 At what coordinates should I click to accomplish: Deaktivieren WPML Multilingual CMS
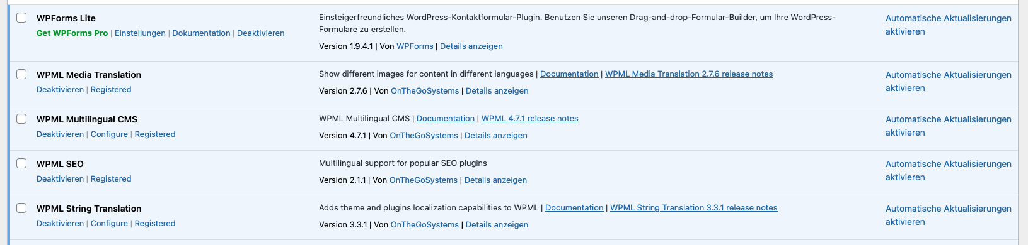60,134
